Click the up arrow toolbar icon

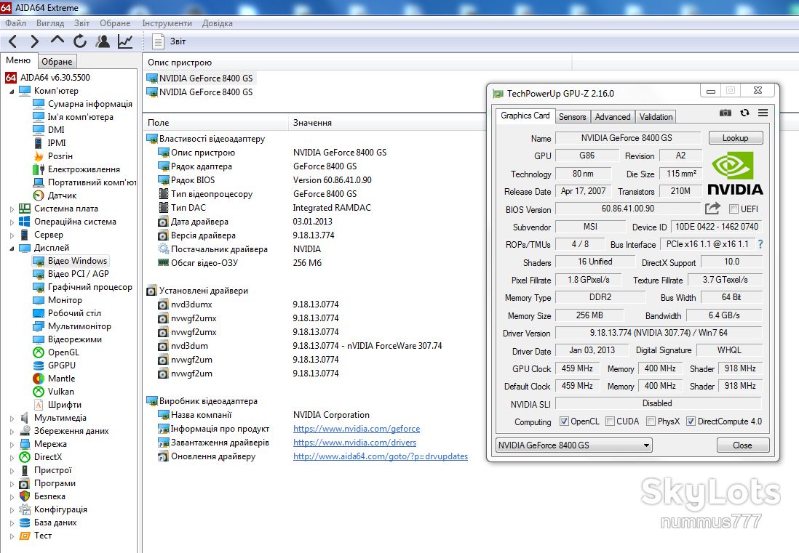click(x=57, y=40)
